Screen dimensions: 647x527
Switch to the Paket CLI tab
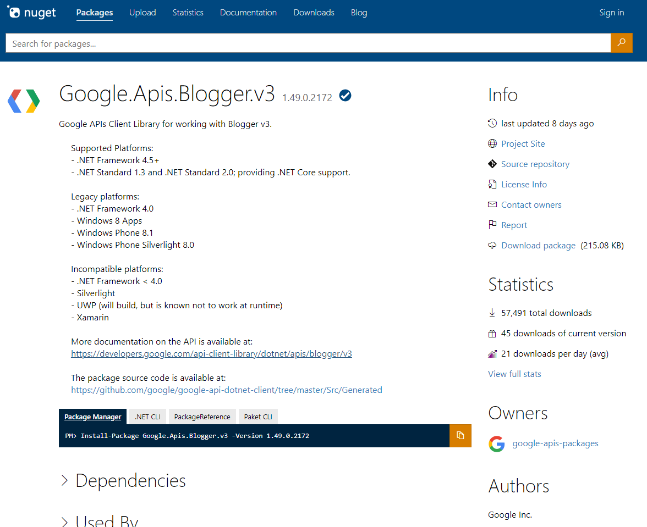coord(259,417)
